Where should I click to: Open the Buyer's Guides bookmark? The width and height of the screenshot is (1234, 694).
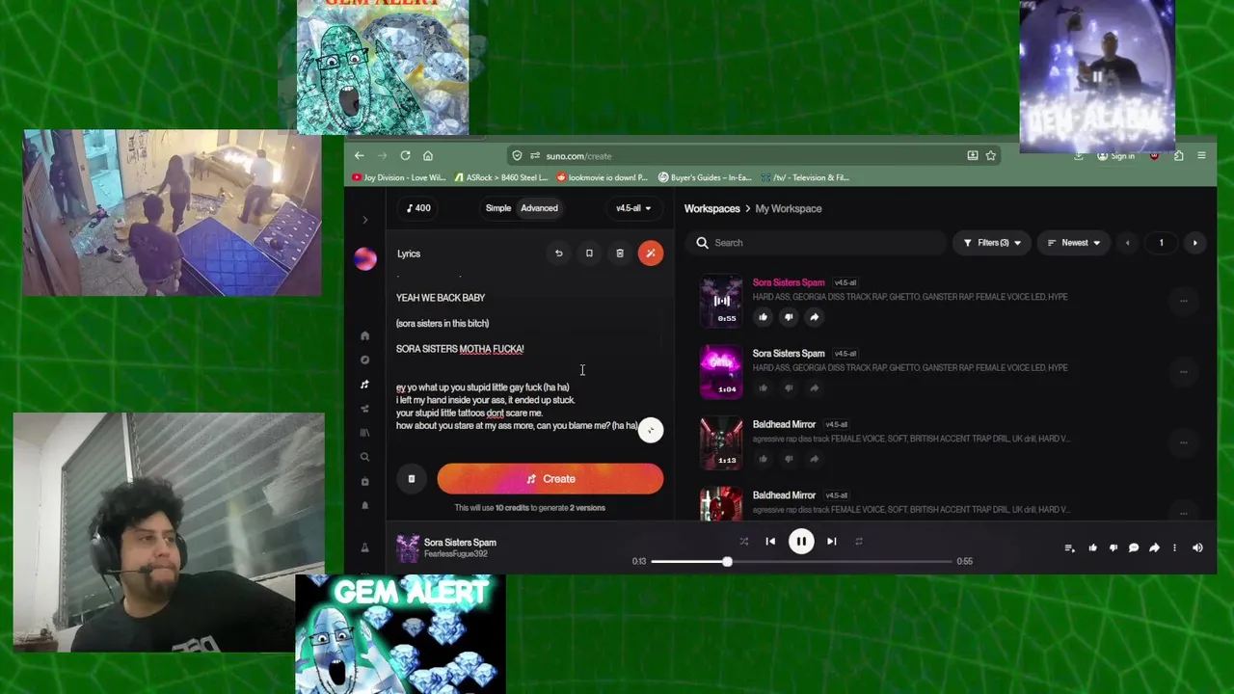click(x=706, y=177)
